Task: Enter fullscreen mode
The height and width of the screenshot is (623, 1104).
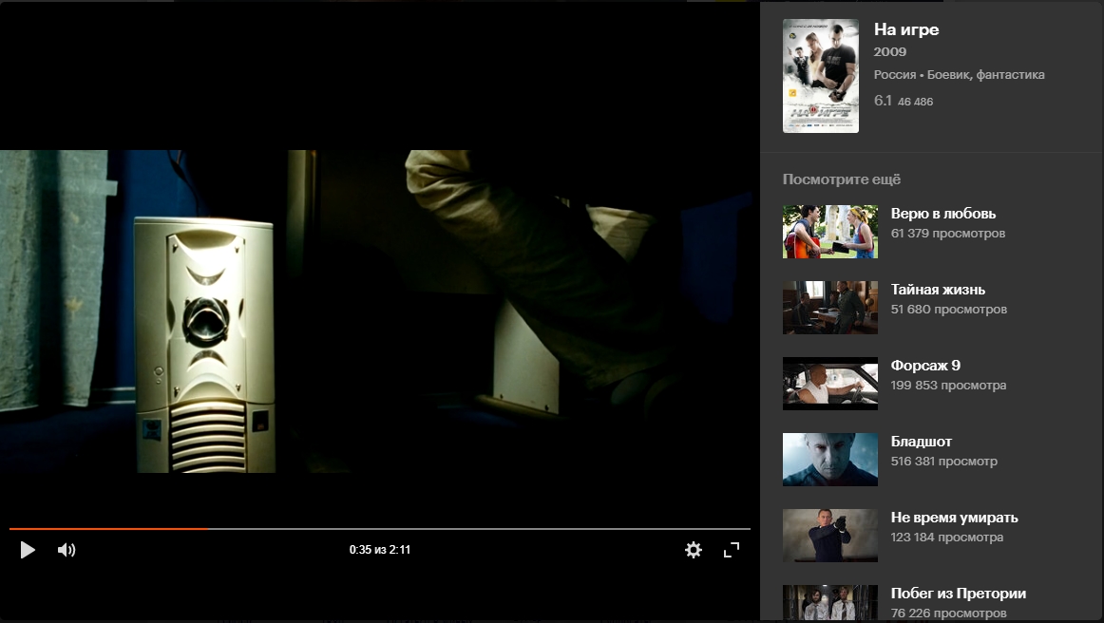Action: click(x=732, y=550)
